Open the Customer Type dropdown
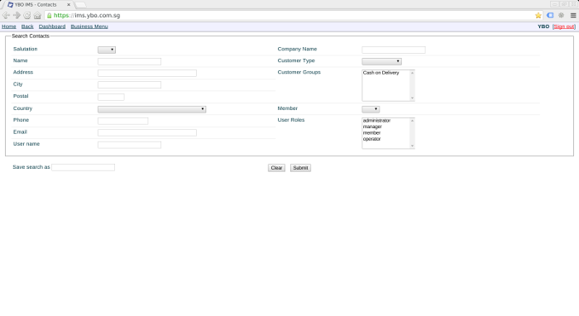Viewport: 579px width, 316px height. click(381, 61)
